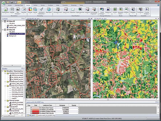The width and height of the screenshot is (161, 121).
Task: Collapse the Historical SPOT folder
Action: [5, 107]
